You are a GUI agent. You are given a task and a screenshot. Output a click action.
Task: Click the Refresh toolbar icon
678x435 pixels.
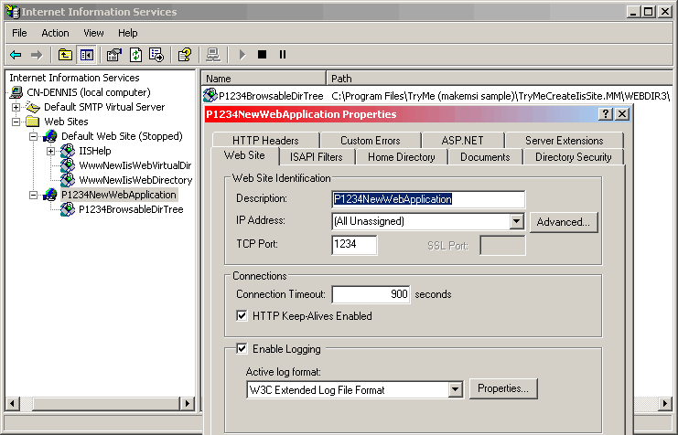(x=135, y=55)
